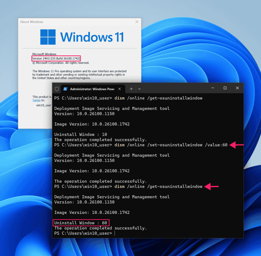Click the 'Microsoft Windows' label in About dialog
The width and height of the screenshot is (261, 256).
pos(44,54)
